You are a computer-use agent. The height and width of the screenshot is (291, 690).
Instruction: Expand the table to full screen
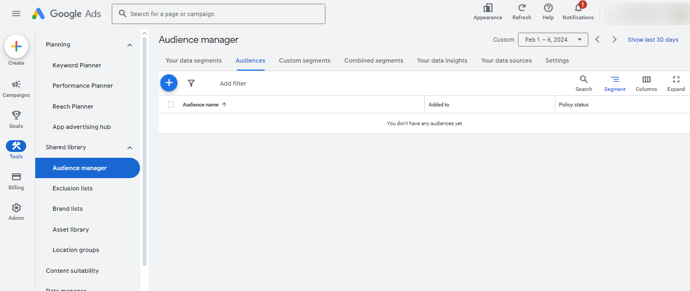pos(676,80)
